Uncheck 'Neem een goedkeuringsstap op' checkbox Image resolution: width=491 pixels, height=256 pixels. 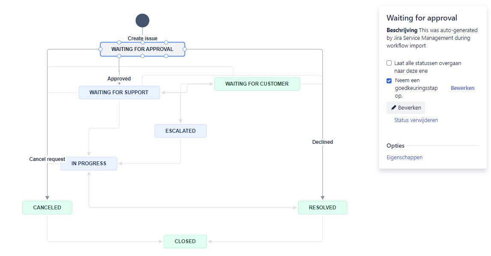389,80
